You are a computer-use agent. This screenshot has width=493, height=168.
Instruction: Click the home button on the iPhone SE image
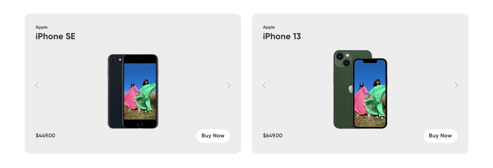140,124
